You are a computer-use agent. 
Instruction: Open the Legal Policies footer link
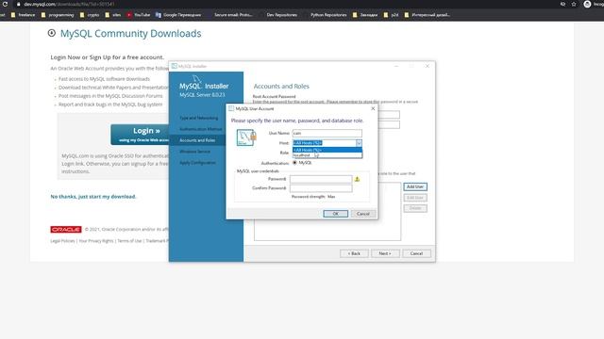[62, 241]
